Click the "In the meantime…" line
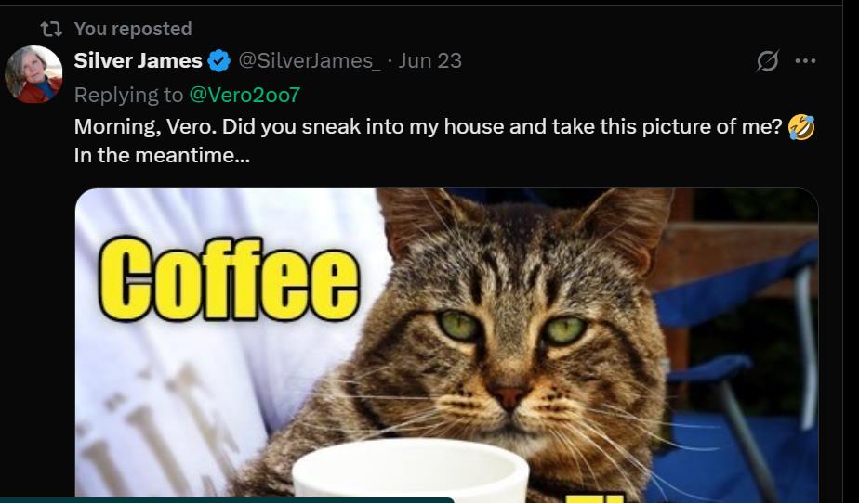This screenshot has height=503, width=859. 162,156
